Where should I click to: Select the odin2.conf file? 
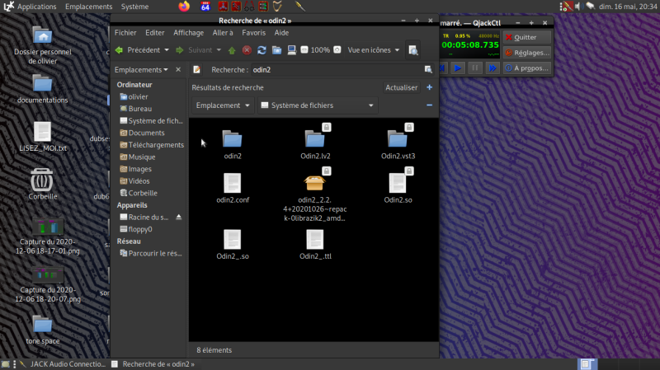(x=233, y=188)
